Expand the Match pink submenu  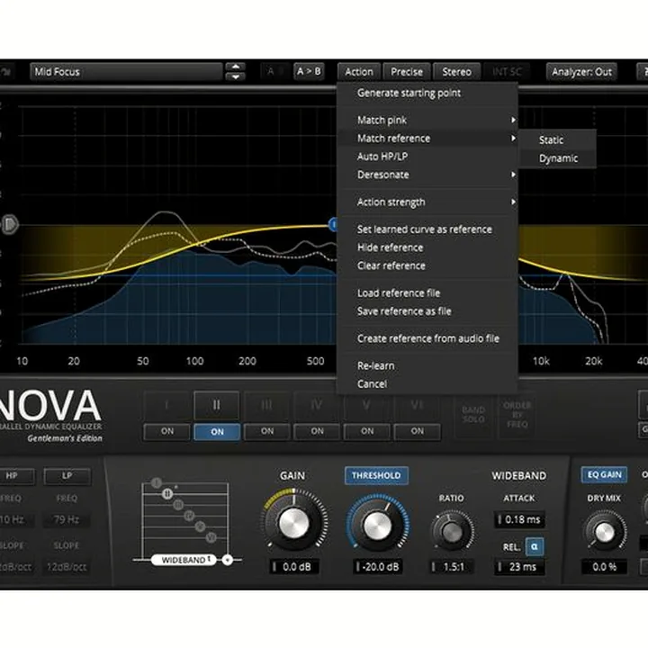(x=427, y=121)
